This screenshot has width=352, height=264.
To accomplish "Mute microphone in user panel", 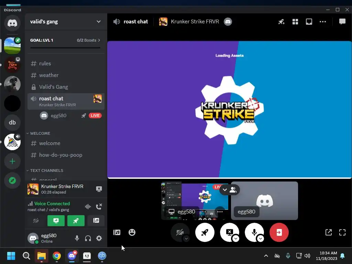I will 77,238.
